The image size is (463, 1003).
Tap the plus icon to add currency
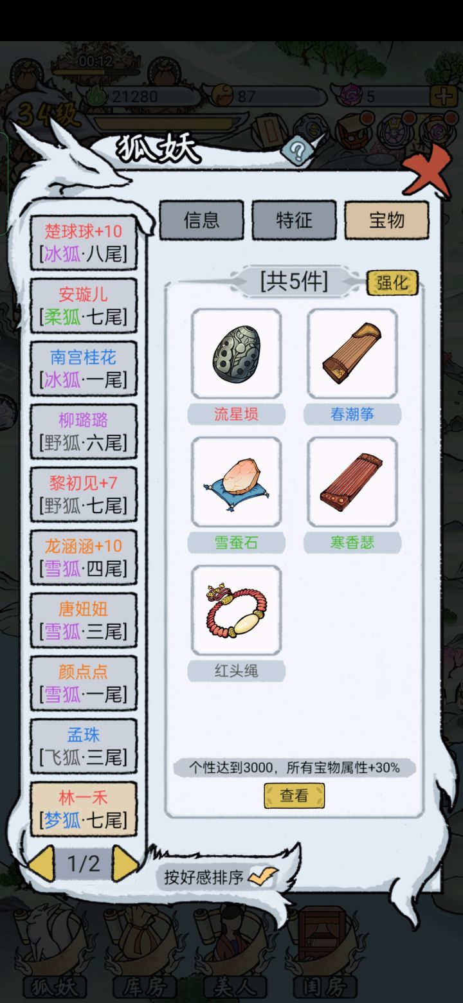point(444,96)
